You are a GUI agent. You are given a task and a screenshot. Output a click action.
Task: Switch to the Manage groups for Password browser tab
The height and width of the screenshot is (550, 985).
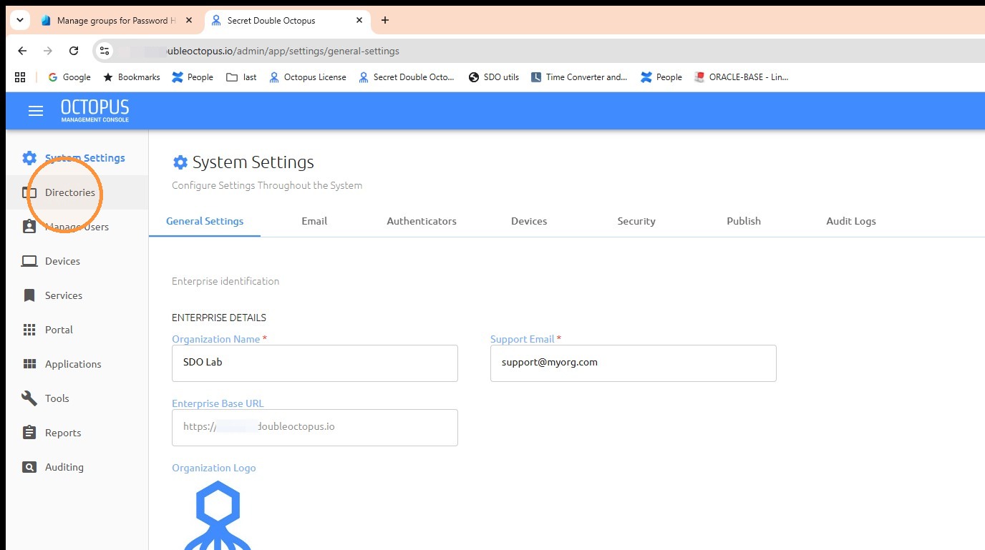(117, 21)
